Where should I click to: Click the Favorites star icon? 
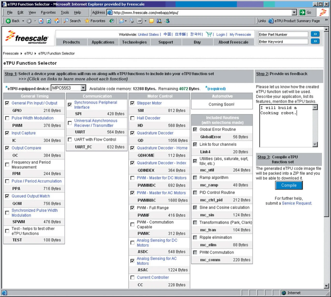tap(87, 21)
